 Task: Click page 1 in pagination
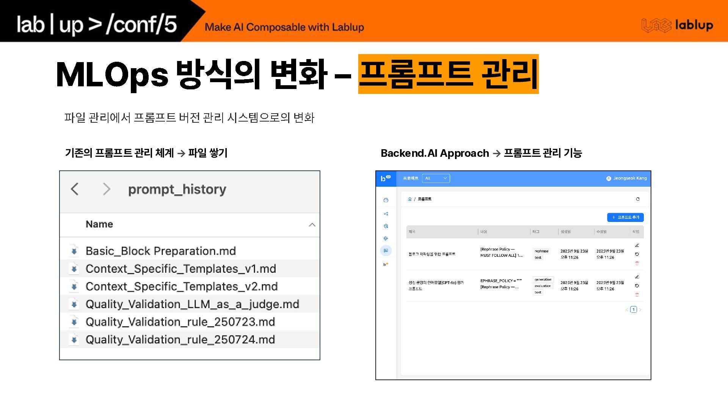click(633, 310)
